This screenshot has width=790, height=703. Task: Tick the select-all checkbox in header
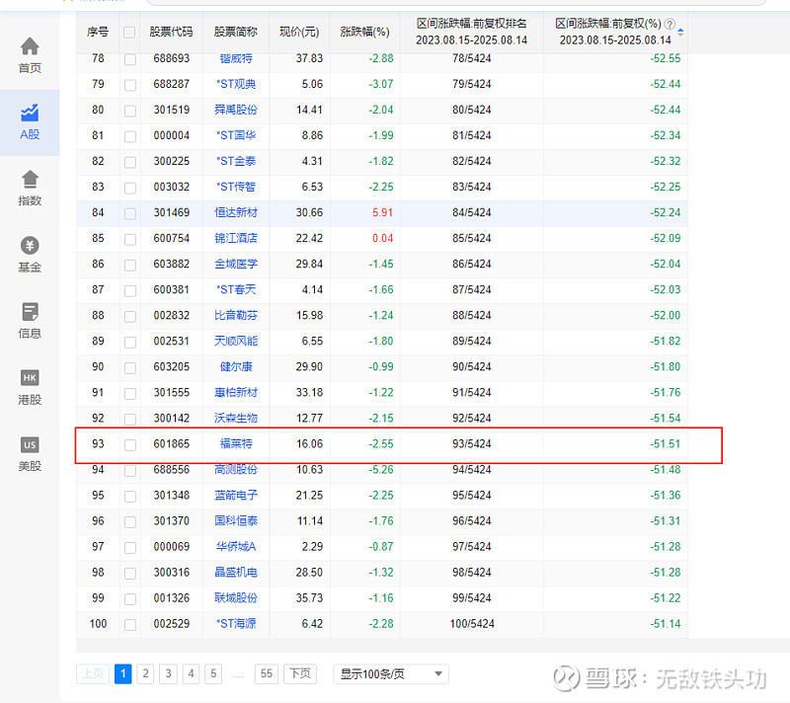(x=129, y=33)
